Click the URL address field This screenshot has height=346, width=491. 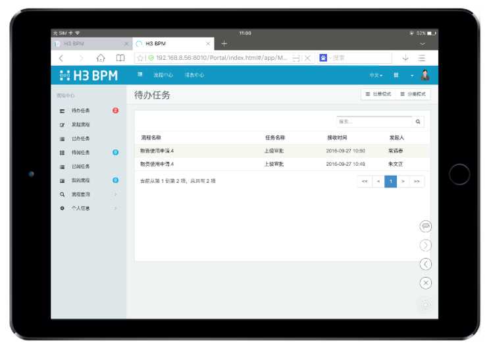click(221, 58)
